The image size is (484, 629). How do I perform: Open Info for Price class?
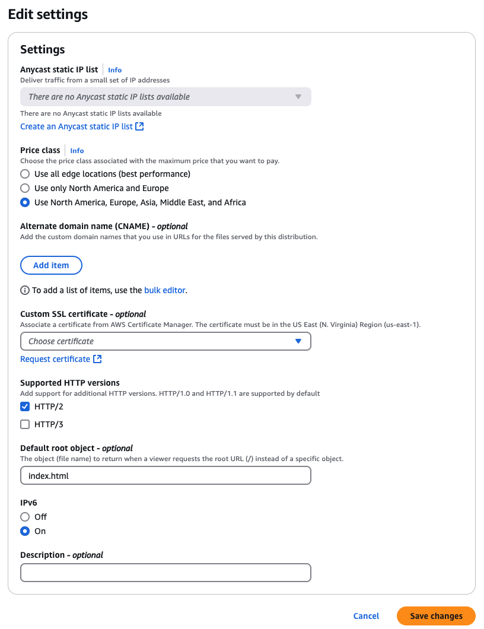77,151
